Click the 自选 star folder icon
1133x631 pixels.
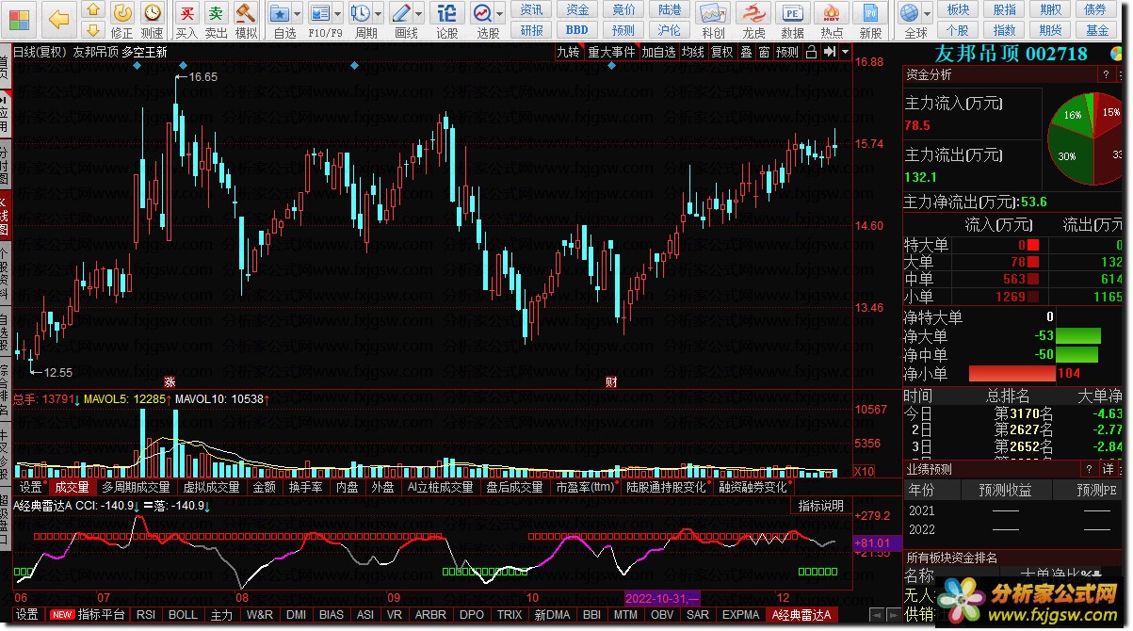[279, 13]
